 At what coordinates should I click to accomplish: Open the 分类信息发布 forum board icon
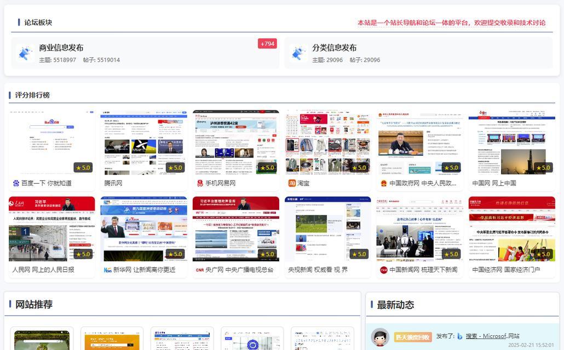(298, 53)
